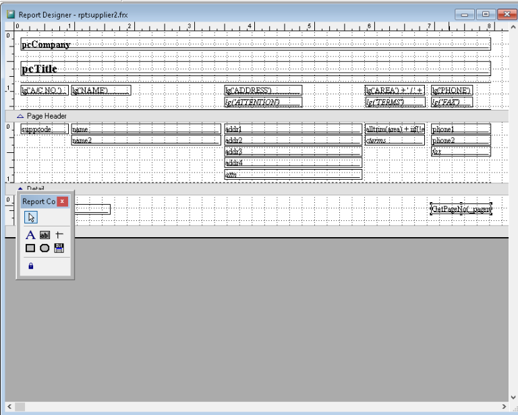The width and height of the screenshot is (518, 415).
Task: Select the addr4 detail field
Action: point(293,162)
